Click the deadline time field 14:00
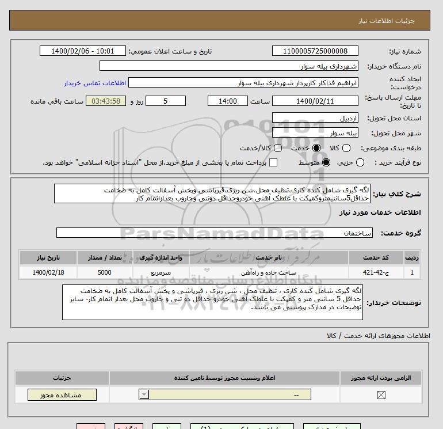Viewport: 443px width, 429px height. coord(228,101)
